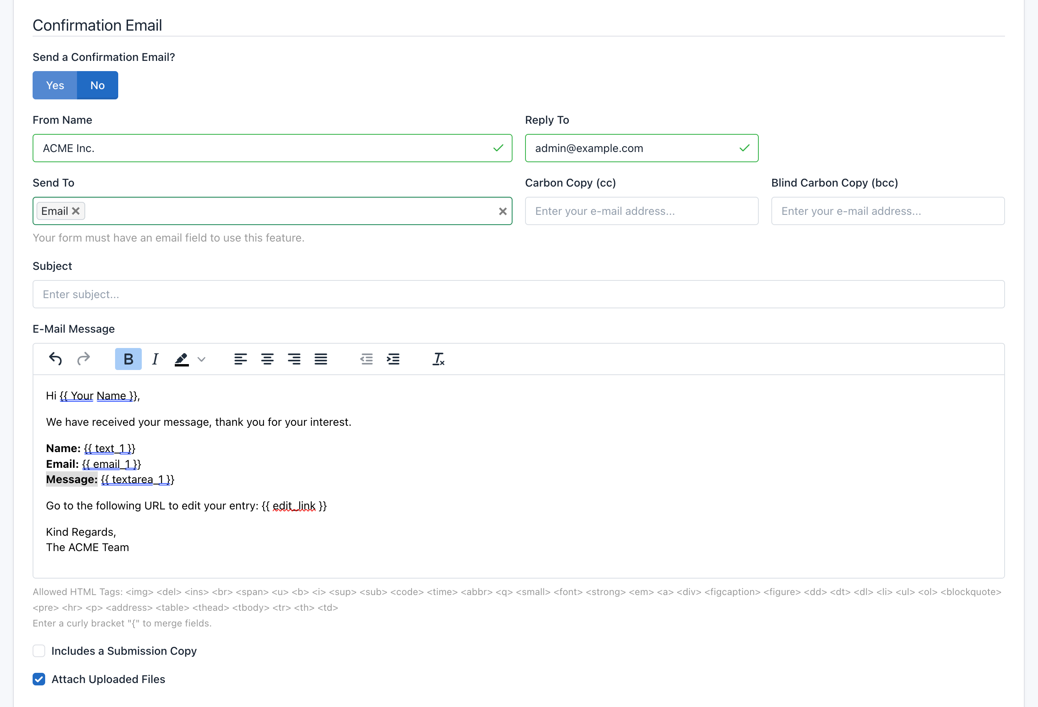Switch confirmation email toggle to Yes

55,85
